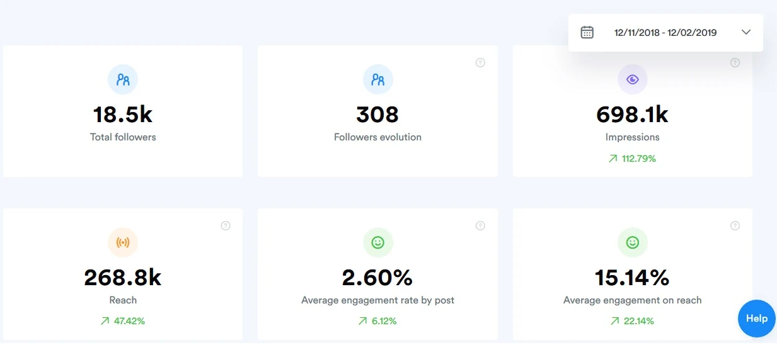This screenshot has width=777, height=345.
Task: Open help tooltip on Impressions card
Action: (735, 62)
